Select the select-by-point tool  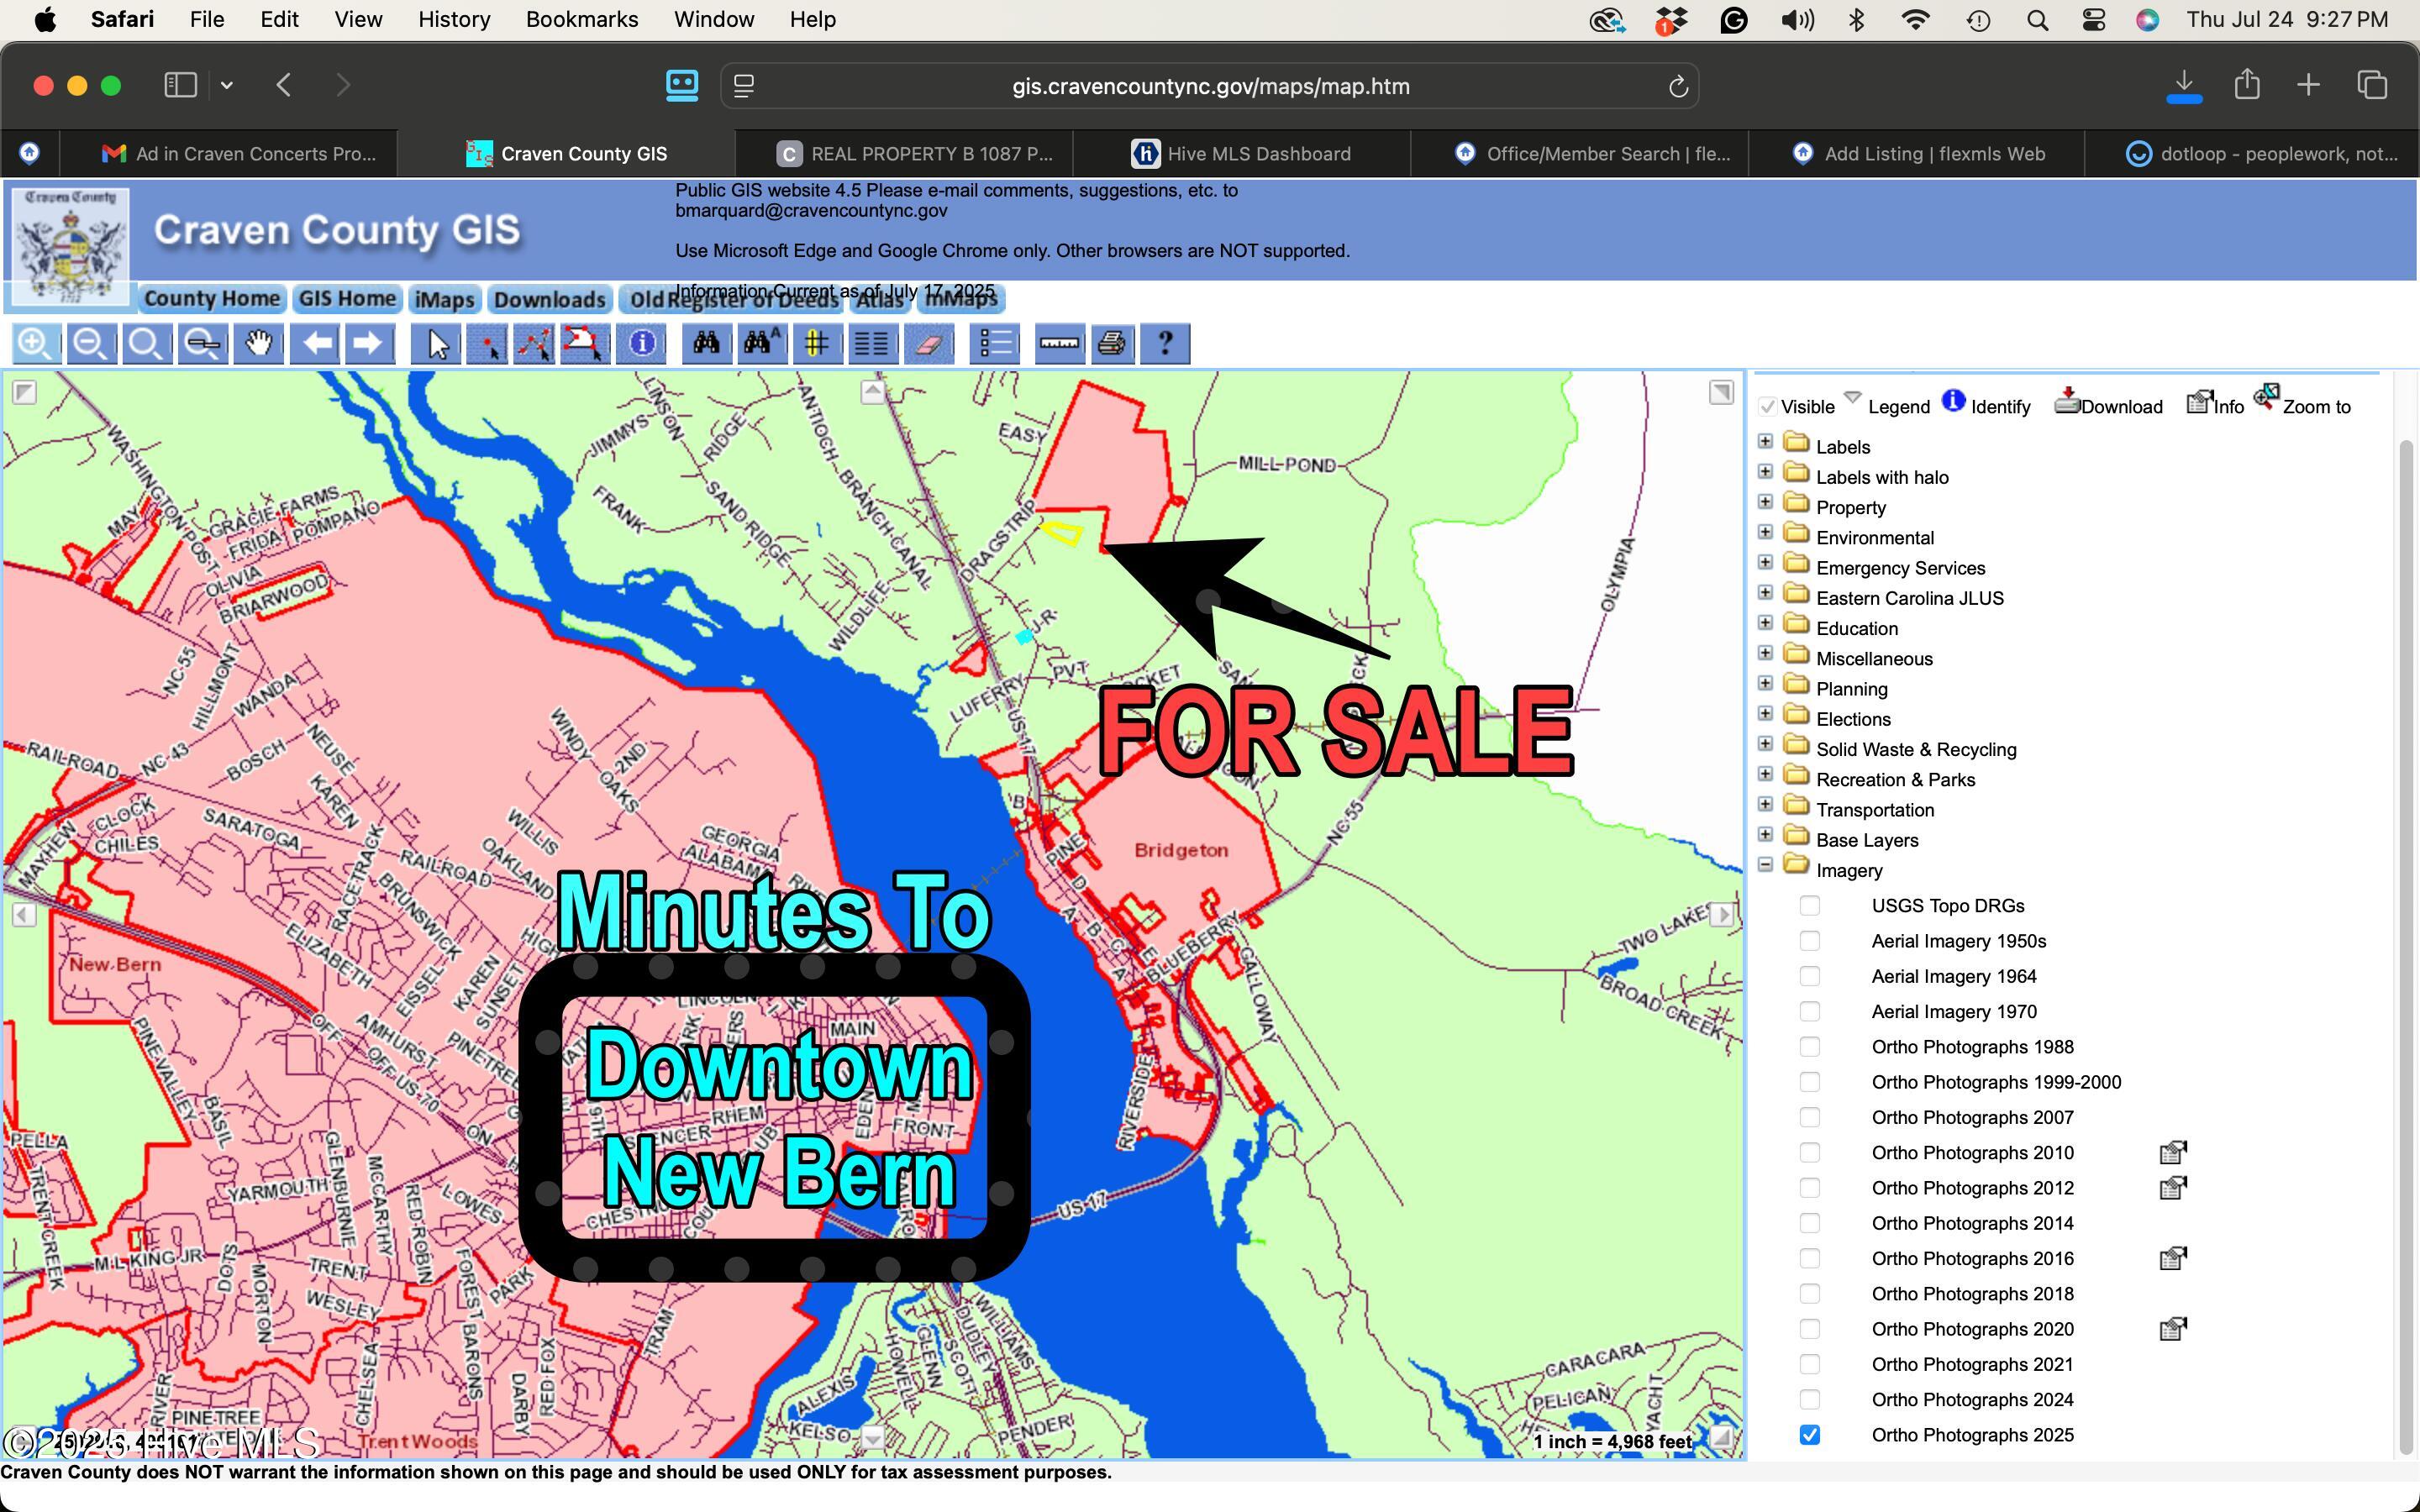[487, 344]
